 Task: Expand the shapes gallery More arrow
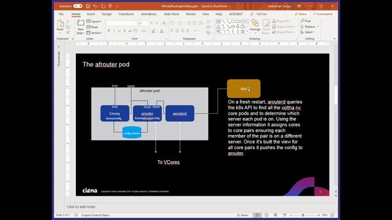tap(247, 31)
